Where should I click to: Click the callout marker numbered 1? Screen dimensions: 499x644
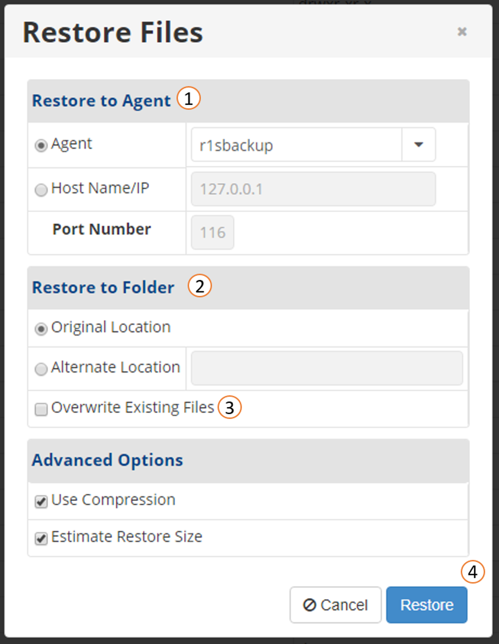[188, 98]
